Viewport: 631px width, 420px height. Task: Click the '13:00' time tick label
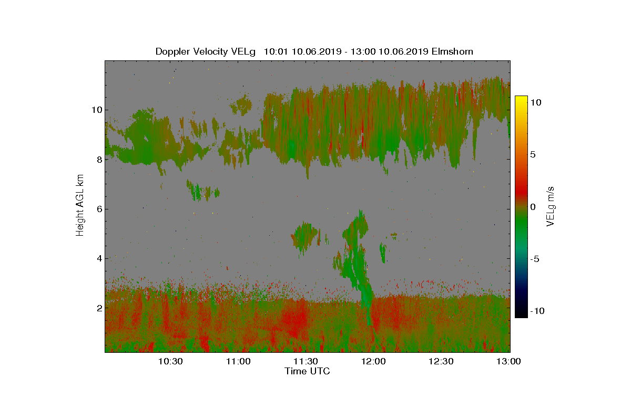[x=507, y=361]
